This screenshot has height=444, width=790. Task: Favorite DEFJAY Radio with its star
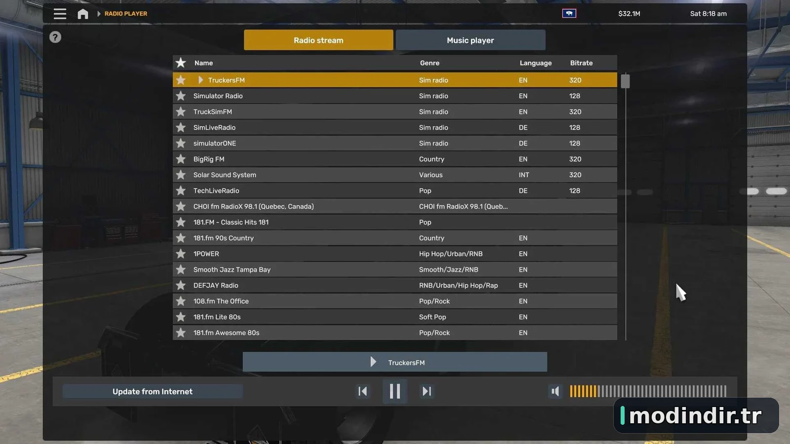181,285
